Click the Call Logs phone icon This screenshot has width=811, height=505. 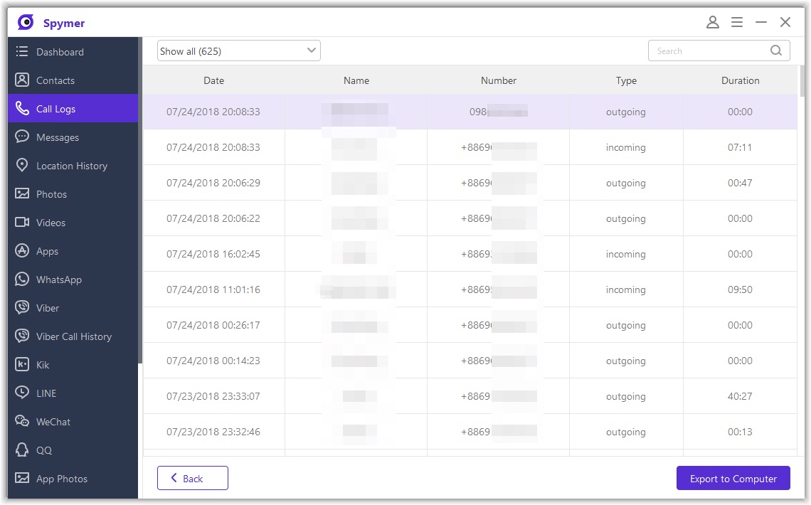coord(22,108)
